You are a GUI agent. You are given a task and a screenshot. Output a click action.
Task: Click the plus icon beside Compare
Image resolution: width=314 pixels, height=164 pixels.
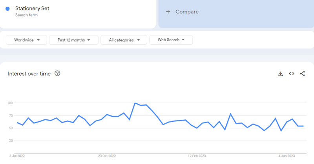[168, 12]
